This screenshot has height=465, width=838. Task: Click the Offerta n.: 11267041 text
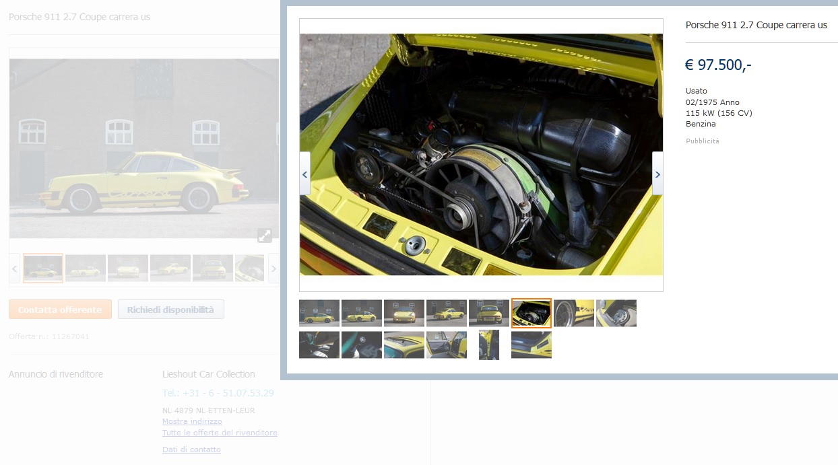point(49,336)
